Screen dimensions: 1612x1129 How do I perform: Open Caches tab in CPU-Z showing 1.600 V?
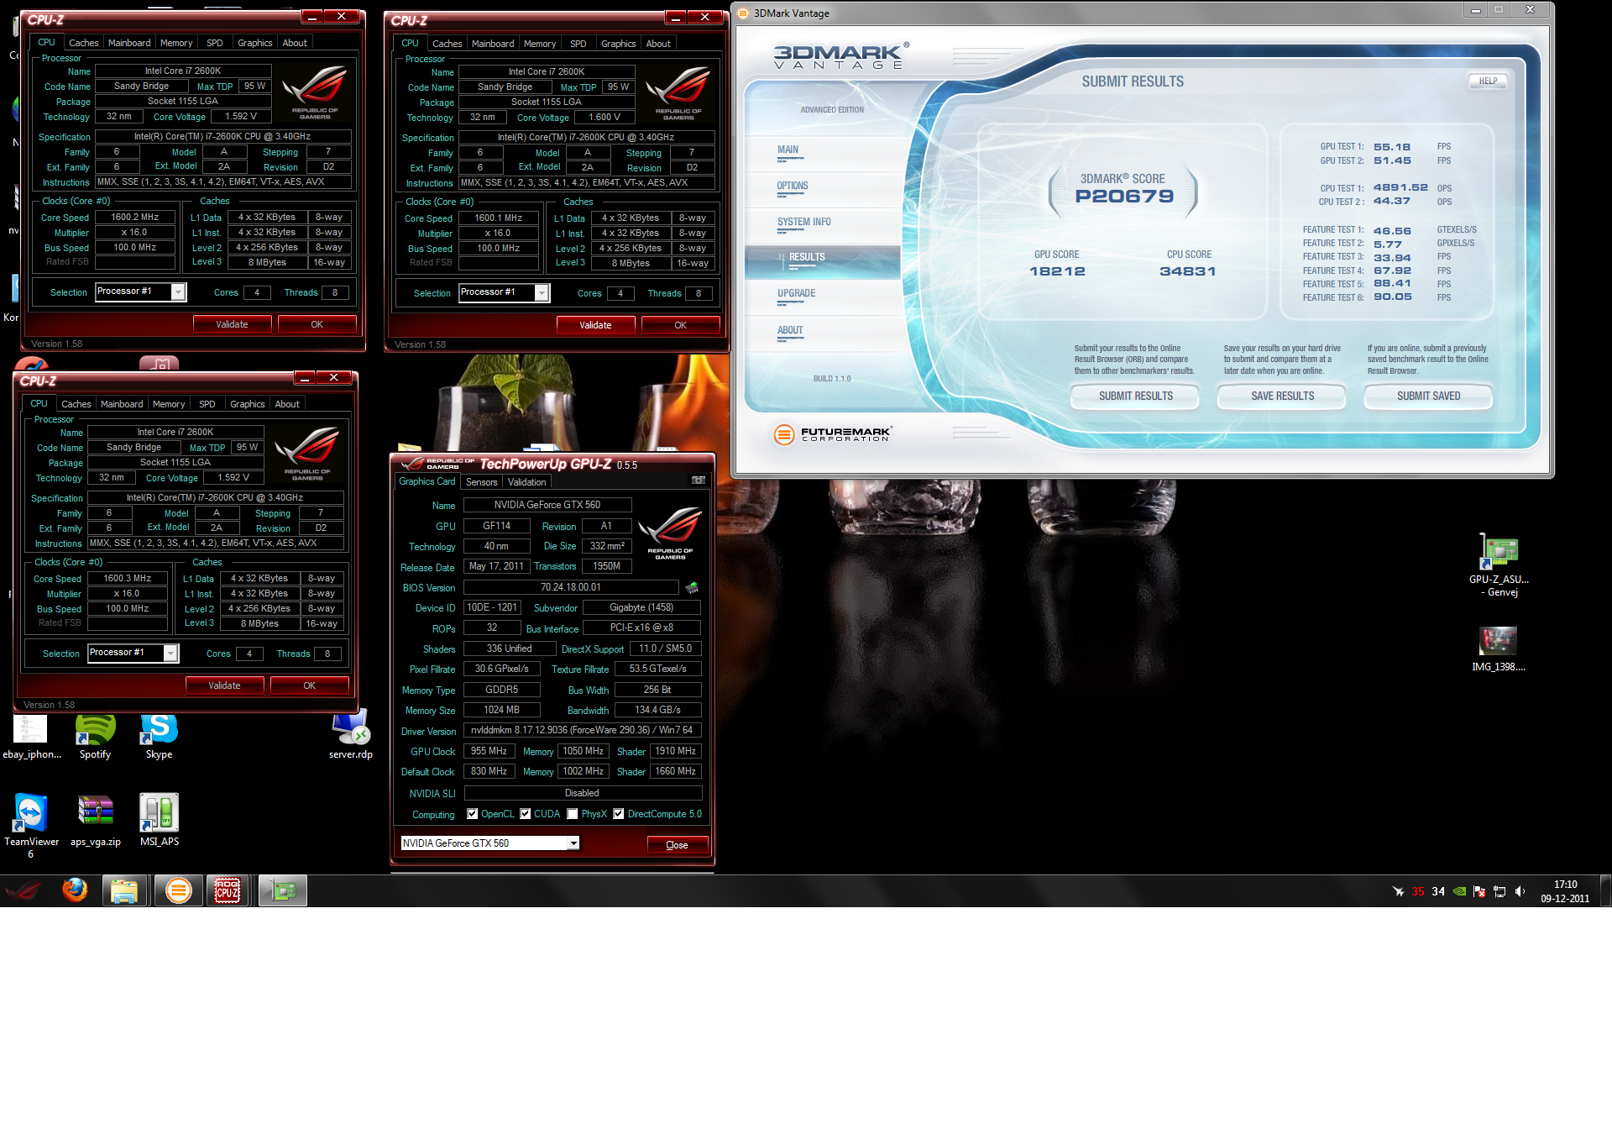[x=447, y=44]
